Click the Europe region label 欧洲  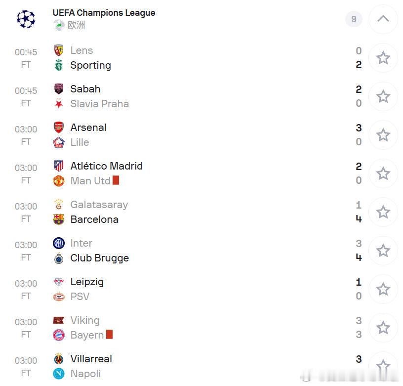pos(76,25)
